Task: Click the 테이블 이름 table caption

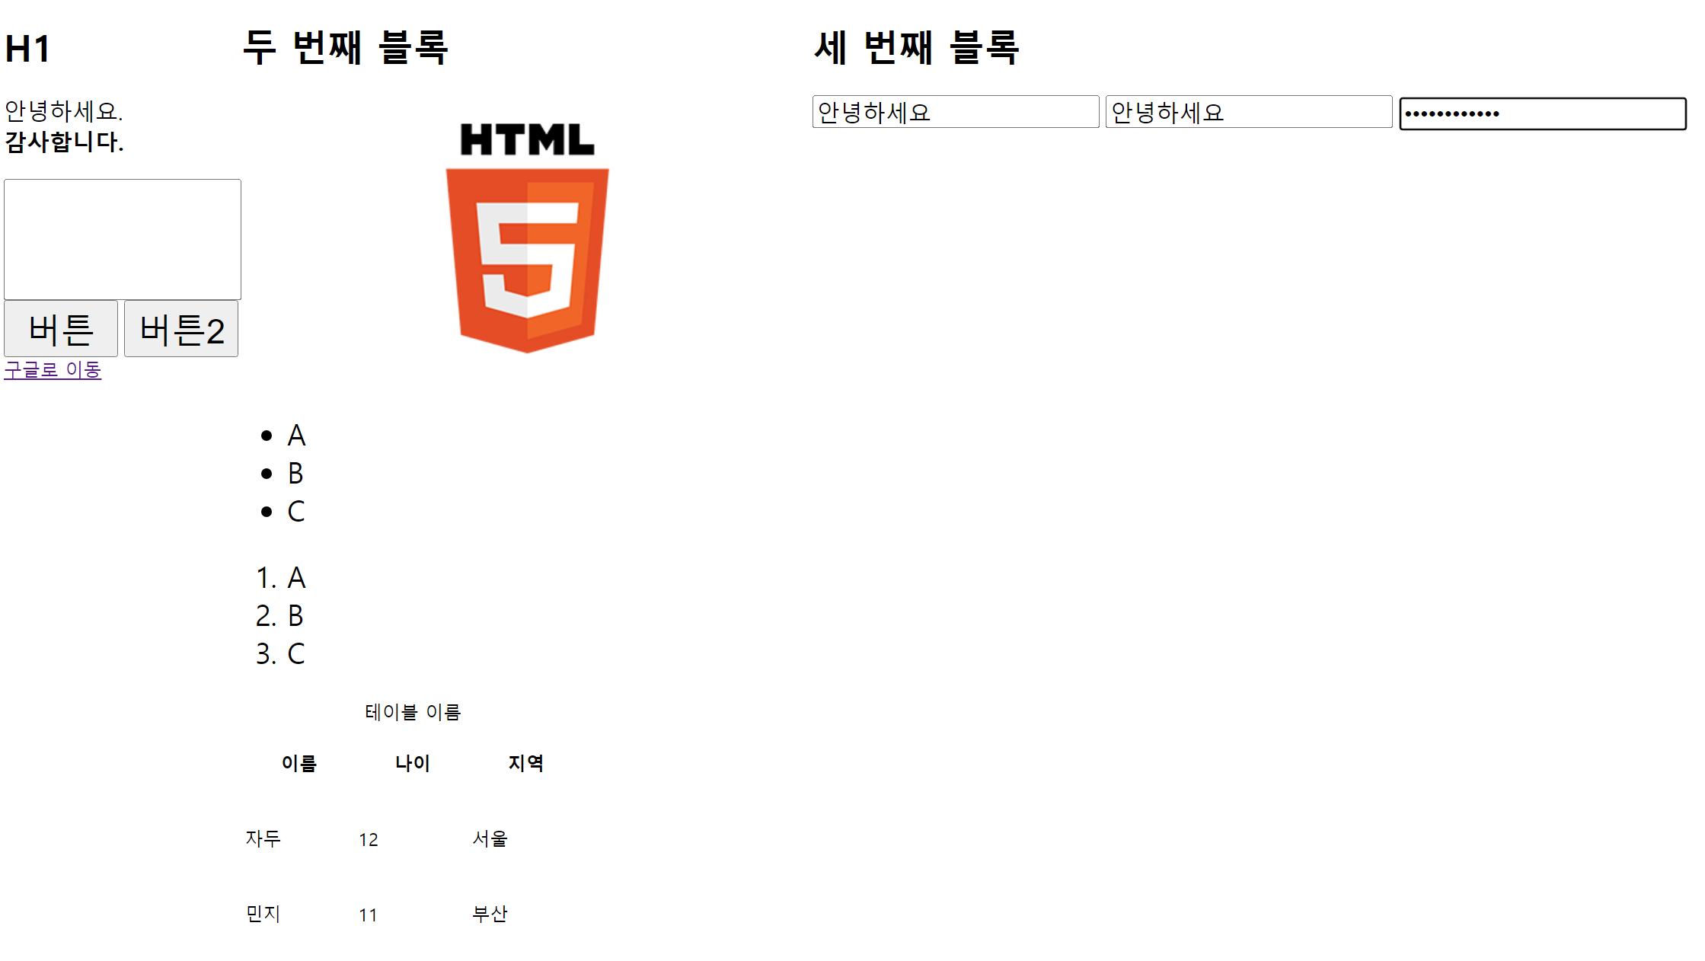Action: 413,712
